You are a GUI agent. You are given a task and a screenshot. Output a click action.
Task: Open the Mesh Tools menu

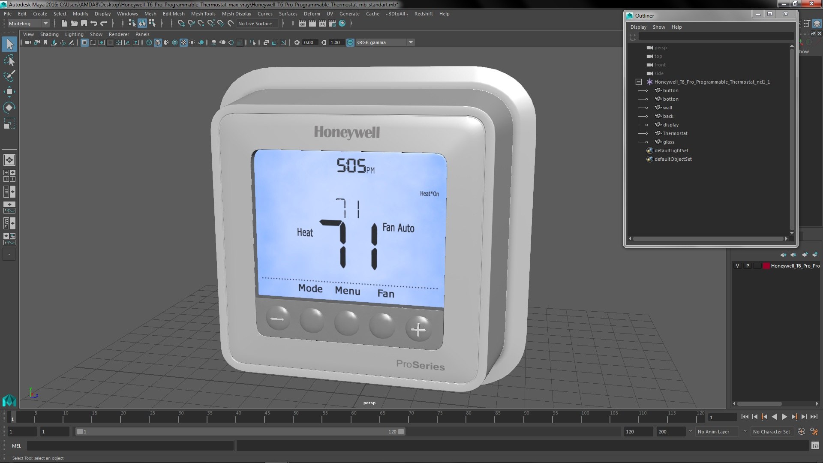click(x=203, y=14)
